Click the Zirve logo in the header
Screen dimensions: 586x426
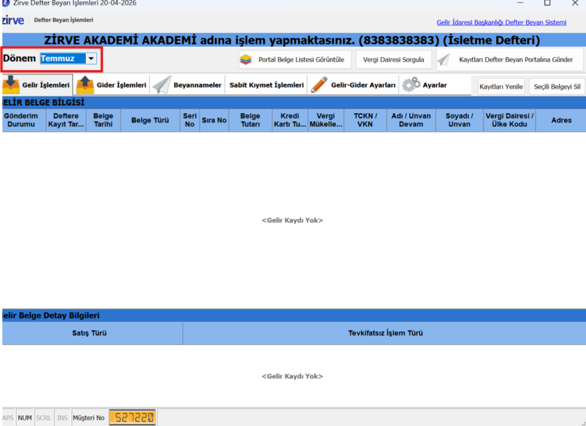click(x=13, y=20)
